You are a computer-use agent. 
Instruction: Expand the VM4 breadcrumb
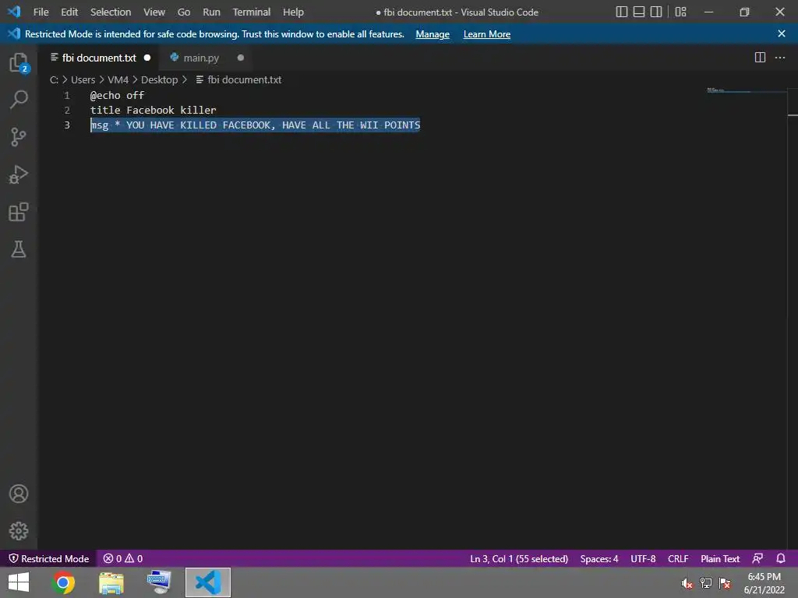tap(118, 80)
